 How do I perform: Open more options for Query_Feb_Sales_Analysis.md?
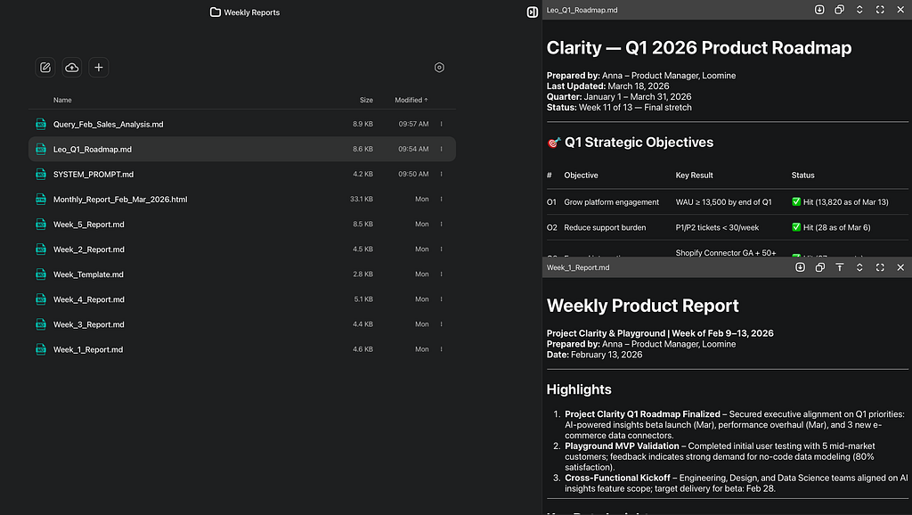[442, 124]
